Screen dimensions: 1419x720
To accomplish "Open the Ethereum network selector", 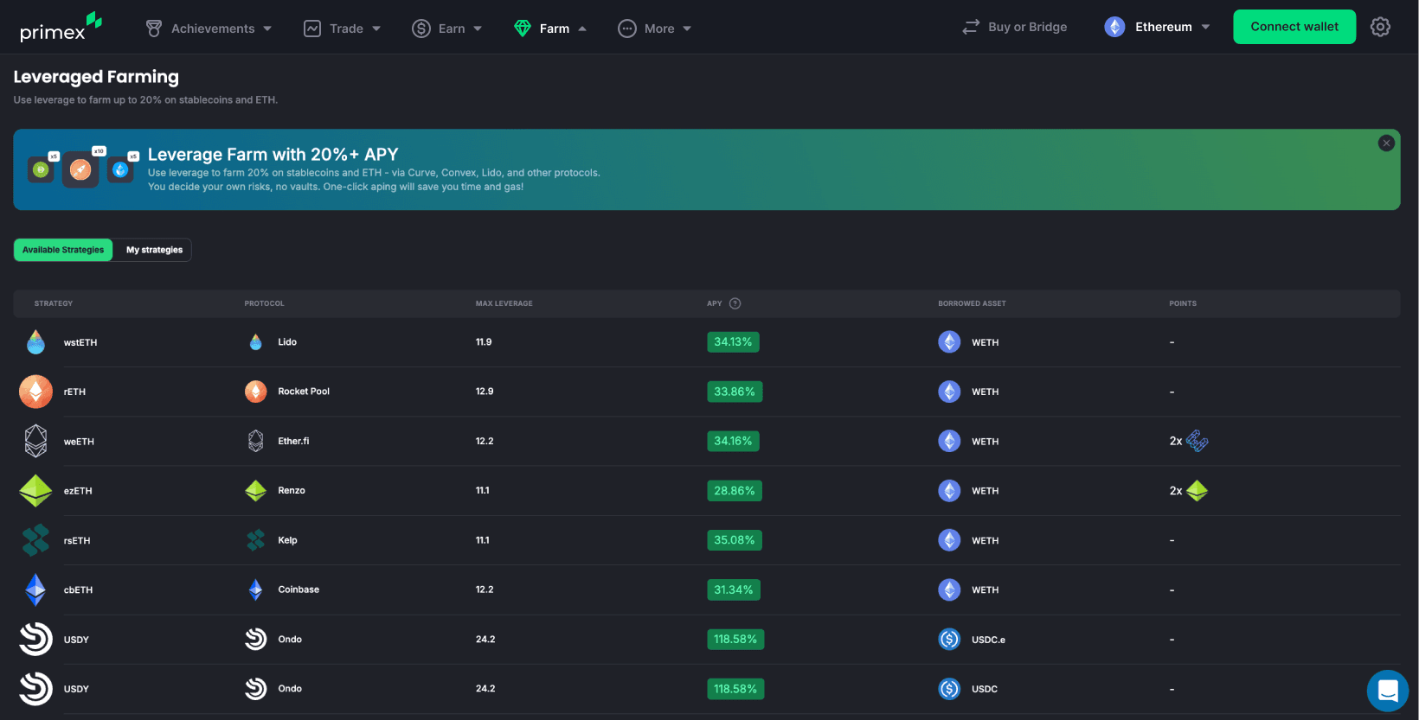I will [x=1157, y=27].
